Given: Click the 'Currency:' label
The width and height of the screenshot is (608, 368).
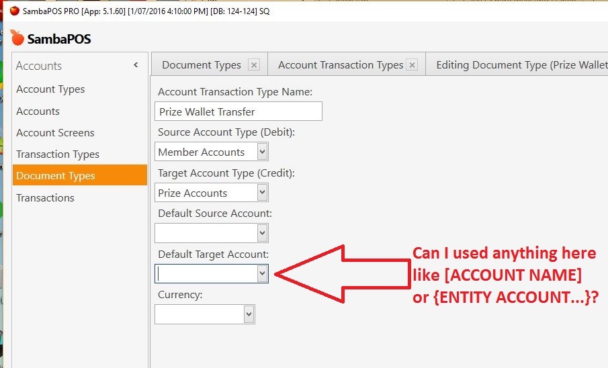Looking at the screenshot, I should coord(180,295).
